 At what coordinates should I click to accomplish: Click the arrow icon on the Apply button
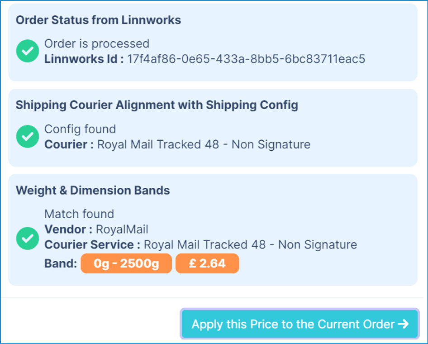[x=404, y=324]
